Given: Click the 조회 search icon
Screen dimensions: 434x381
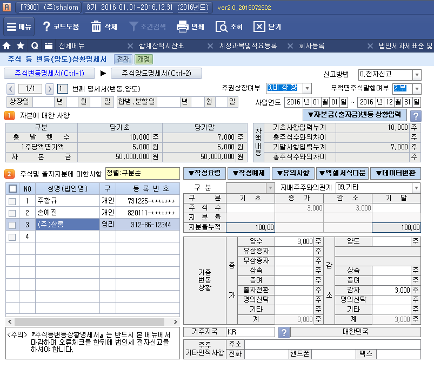Looking at the screenshot, I should pos(222,27).
